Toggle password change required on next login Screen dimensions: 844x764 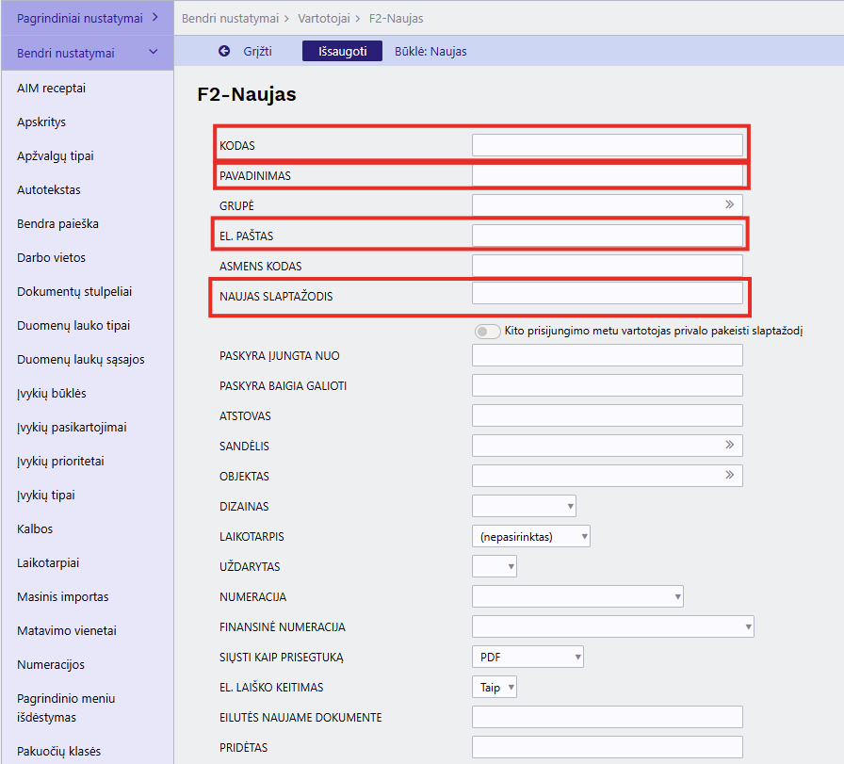pyautogui.click(x=487, y=331)
